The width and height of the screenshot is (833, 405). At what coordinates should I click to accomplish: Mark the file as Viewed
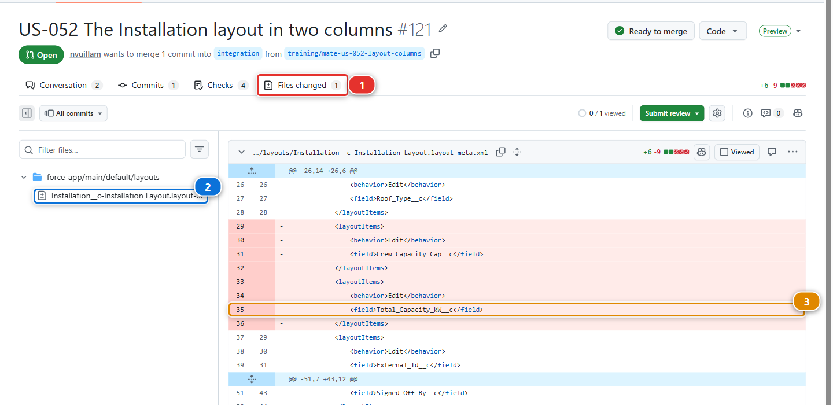[737, 152]
